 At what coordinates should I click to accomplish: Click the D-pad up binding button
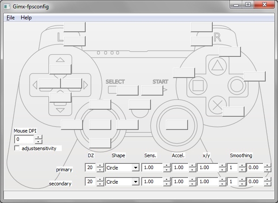pyautogui.click(x=60, y=69)
